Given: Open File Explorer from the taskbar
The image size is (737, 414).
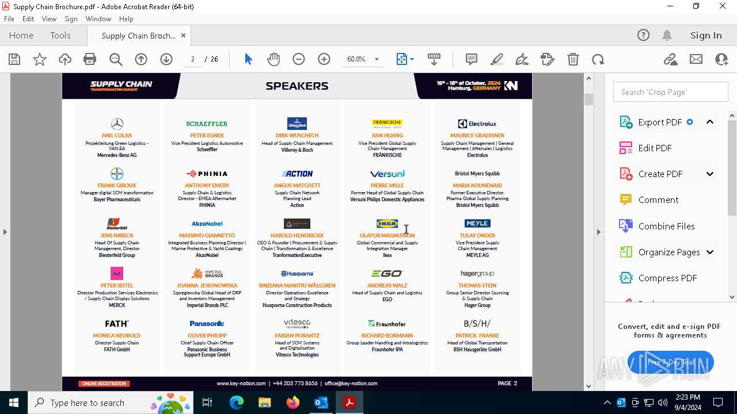Looking at the screenshot, I should point(264,402).
